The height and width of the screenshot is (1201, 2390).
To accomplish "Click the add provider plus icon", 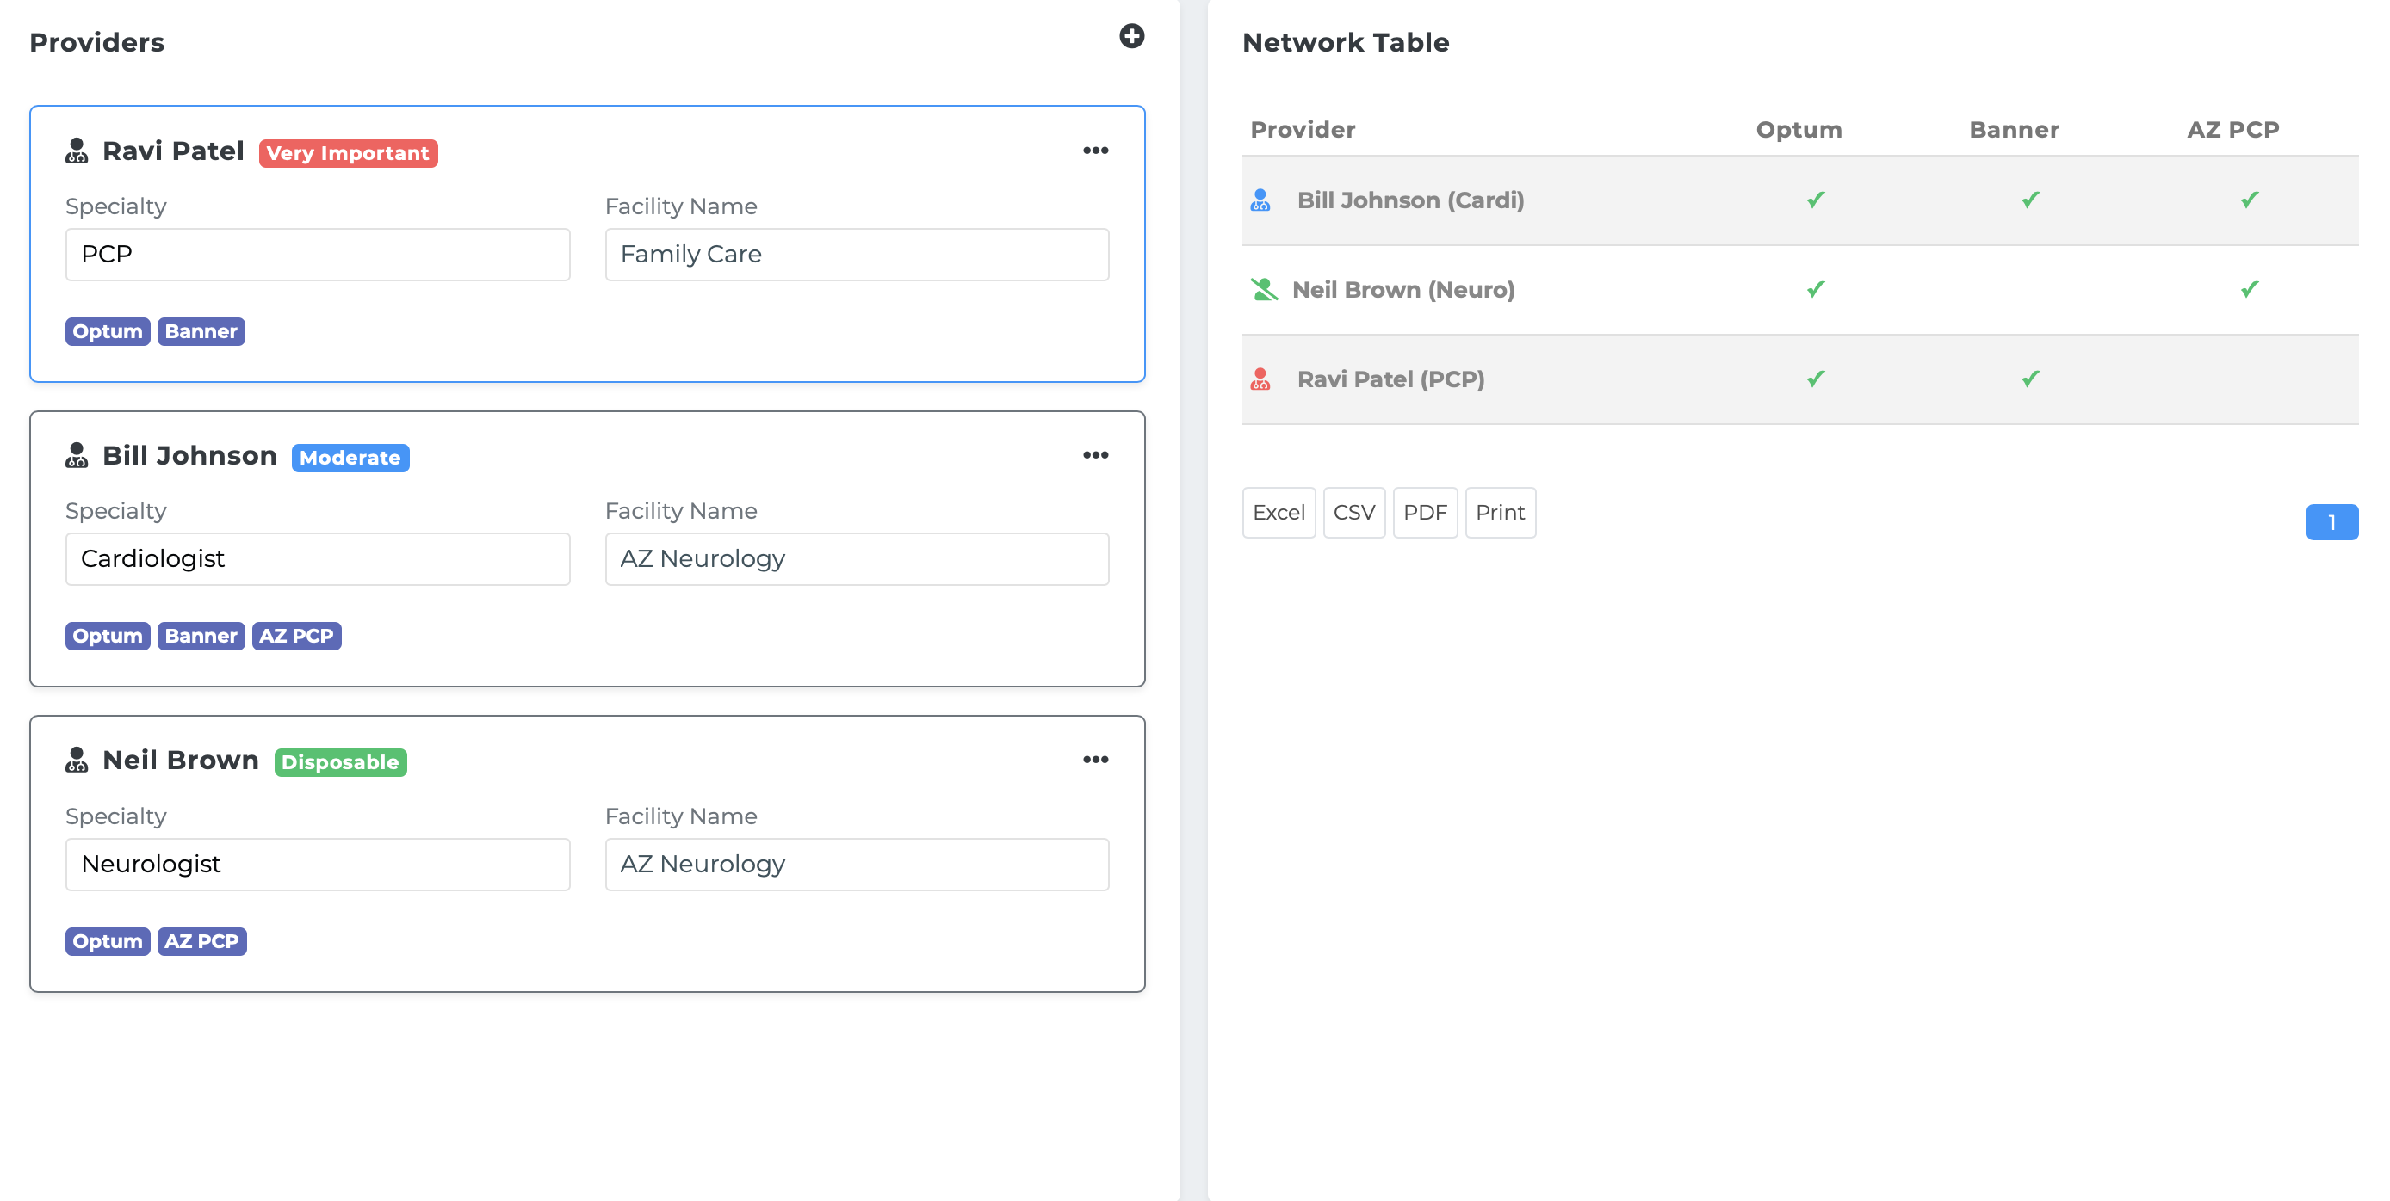I will [x=1131, y=36].
